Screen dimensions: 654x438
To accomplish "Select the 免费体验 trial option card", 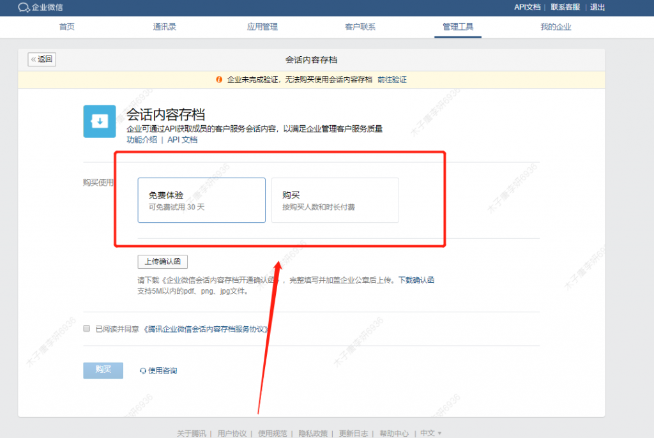I will click(x=201, y=200).
